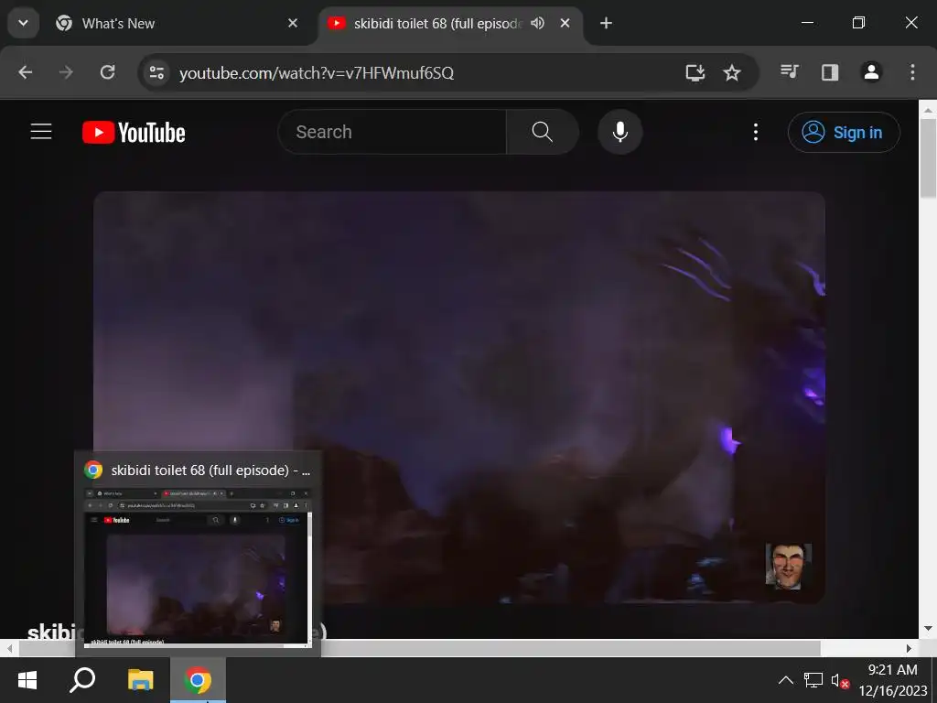The width and height of the screenshot is (937, 703).
Task: Click the Sign in button
Action: (x=844, y=132)
